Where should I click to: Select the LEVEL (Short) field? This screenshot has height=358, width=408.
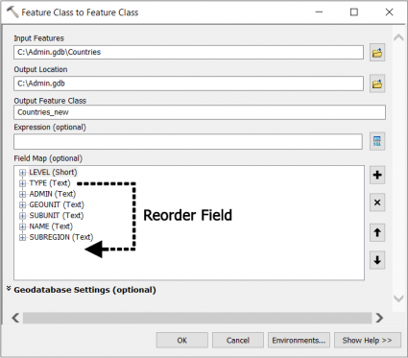tap(53, 172)
